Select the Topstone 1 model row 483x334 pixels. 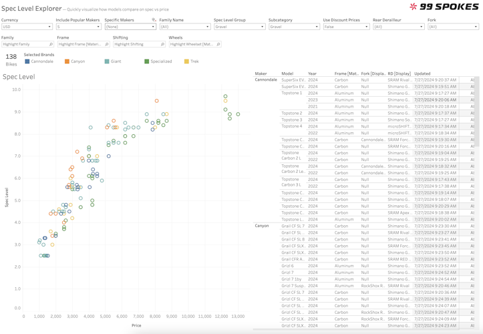292,93
